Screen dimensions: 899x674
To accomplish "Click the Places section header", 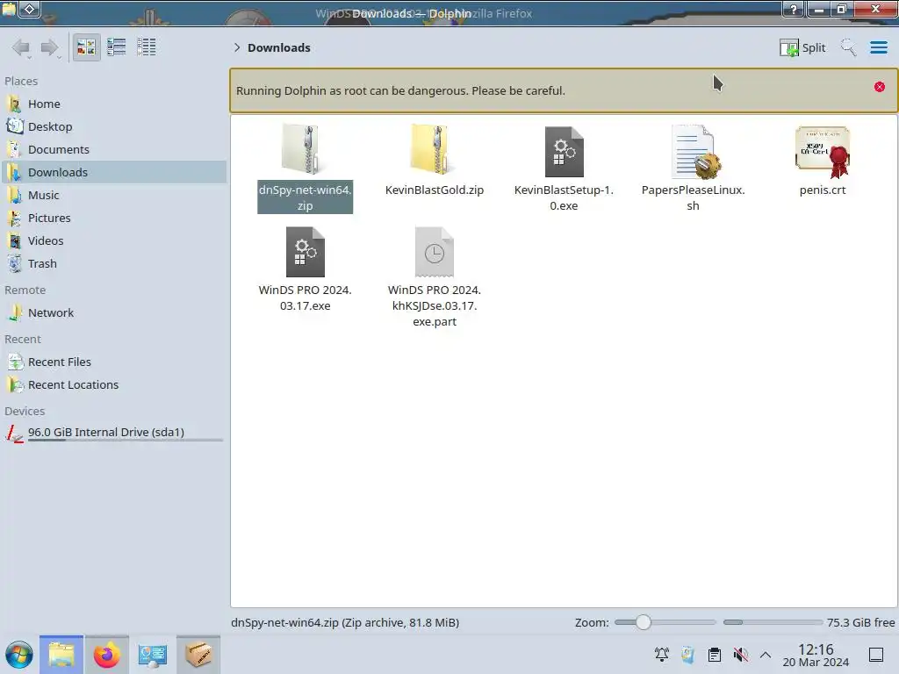I will [21, 82].
